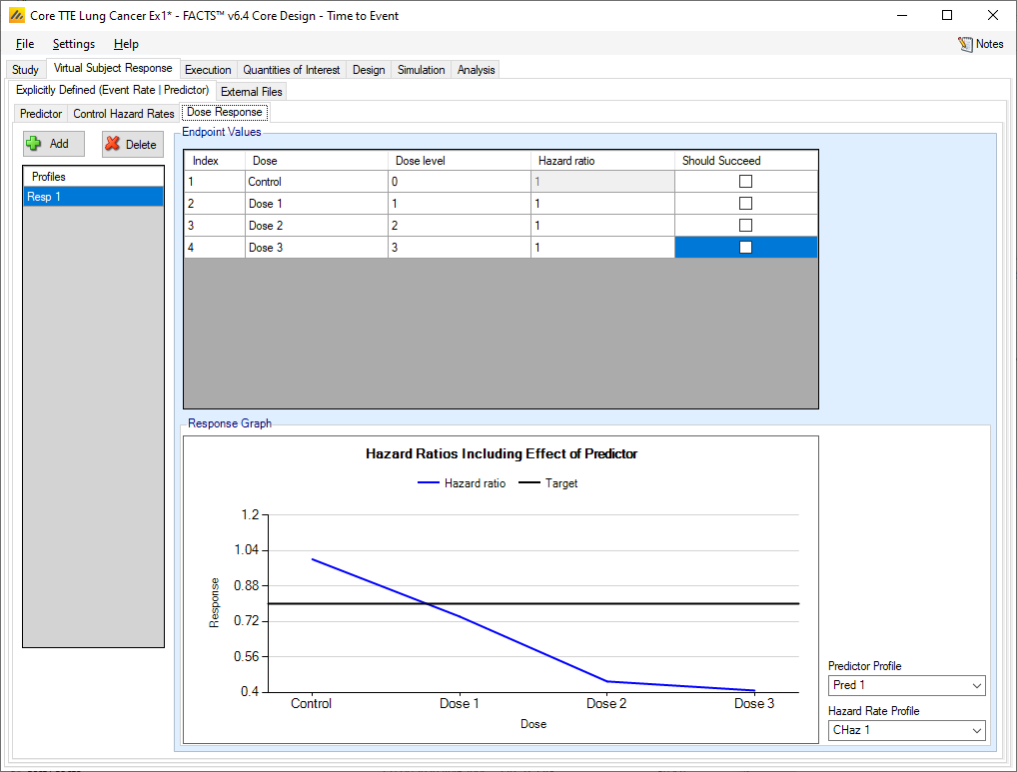This screenshot has width=1017, height=772.
Task: Go to the Control Hazard Rates tab
Action: click(124, 114)
